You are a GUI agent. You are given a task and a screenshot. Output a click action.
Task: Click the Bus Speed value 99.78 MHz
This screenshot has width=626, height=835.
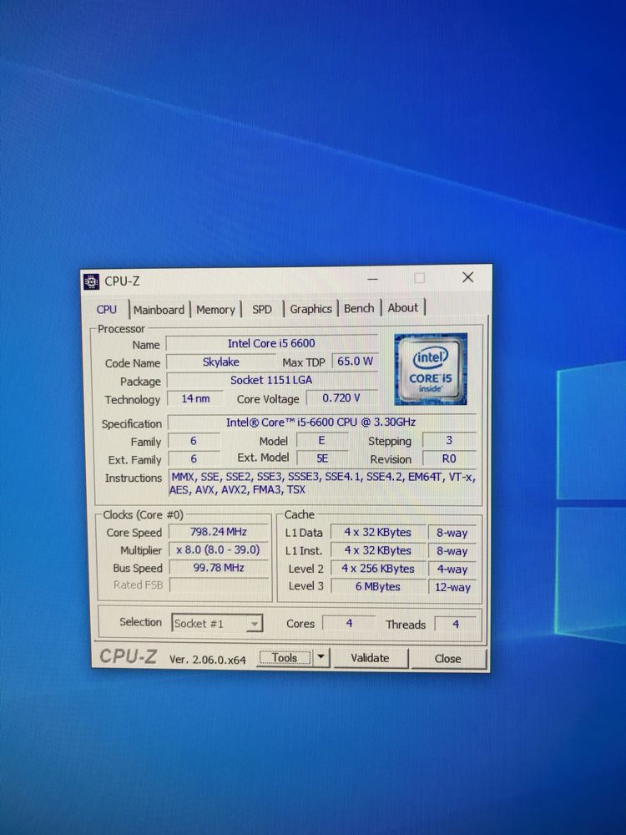coord(219,568)
